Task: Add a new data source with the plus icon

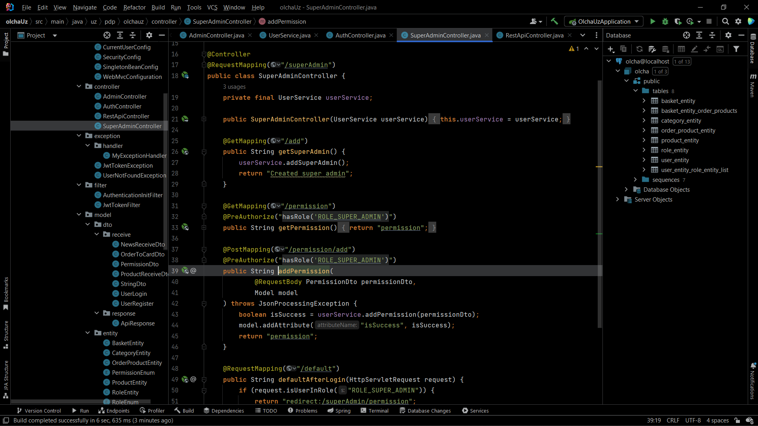Action: [x=611, y=49]
